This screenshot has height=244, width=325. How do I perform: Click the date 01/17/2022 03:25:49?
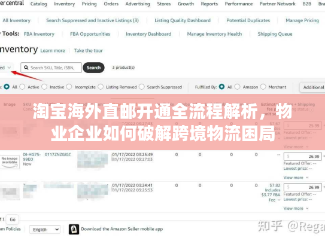point(132,154)
